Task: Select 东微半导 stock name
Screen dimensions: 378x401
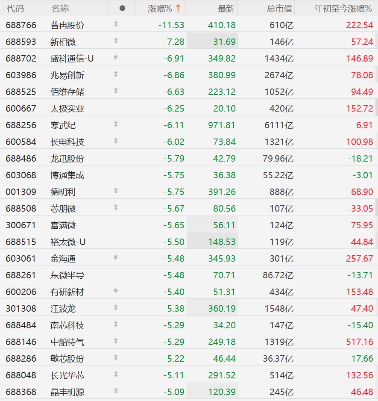Action: click(67, 275)
